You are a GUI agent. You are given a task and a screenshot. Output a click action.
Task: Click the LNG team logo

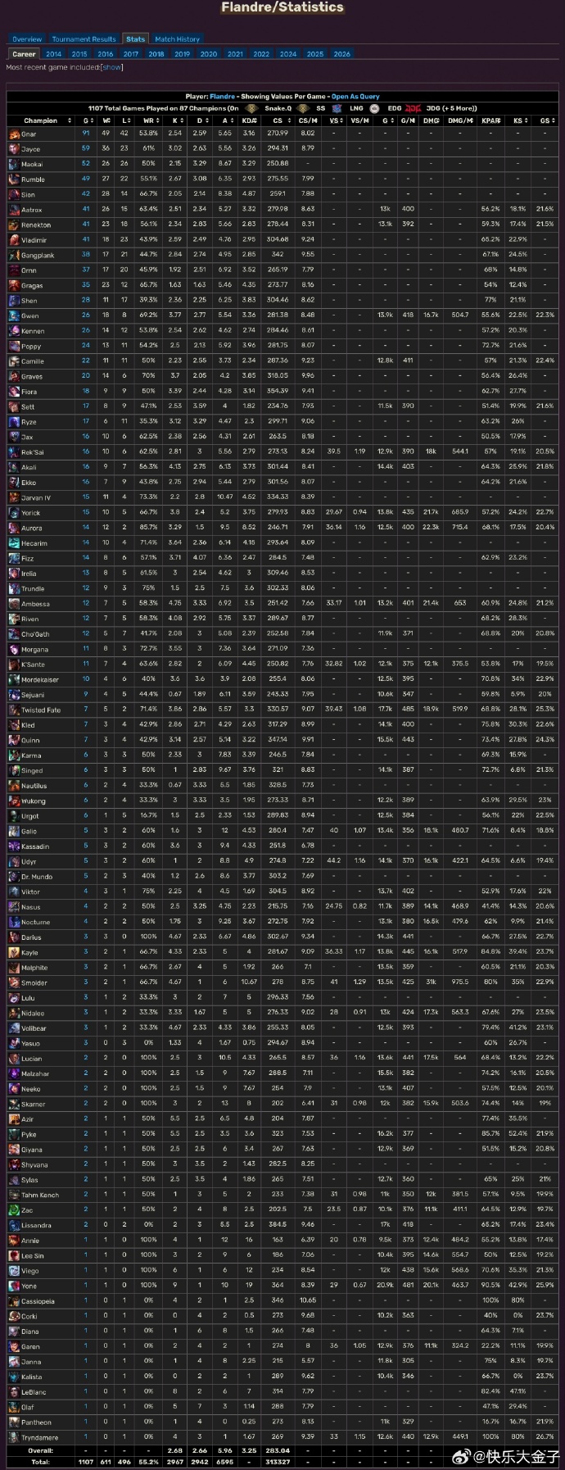pos(337,108)
